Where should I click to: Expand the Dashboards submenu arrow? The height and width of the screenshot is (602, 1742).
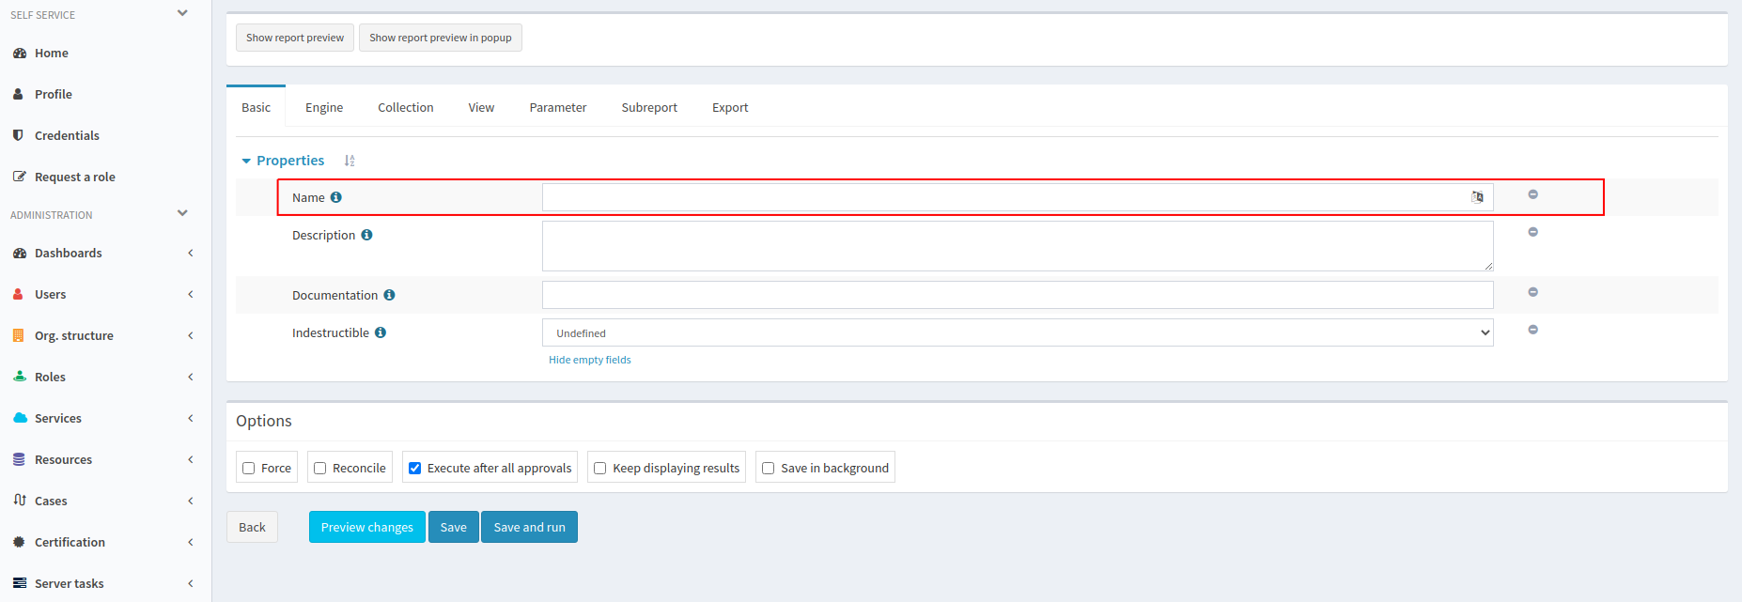191,253
